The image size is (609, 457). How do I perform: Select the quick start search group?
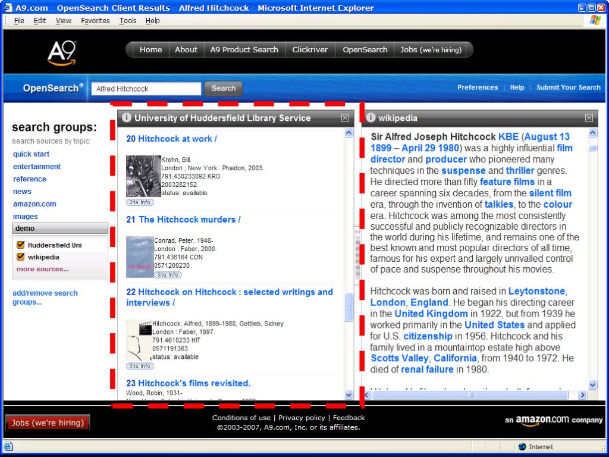(x=31, y=154)
